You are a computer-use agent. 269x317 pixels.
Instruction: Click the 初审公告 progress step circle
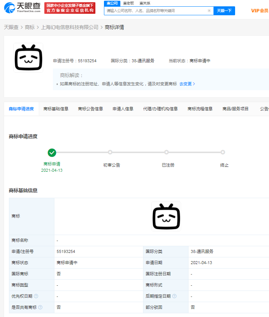pyautogui.click(x=110, y=152)
